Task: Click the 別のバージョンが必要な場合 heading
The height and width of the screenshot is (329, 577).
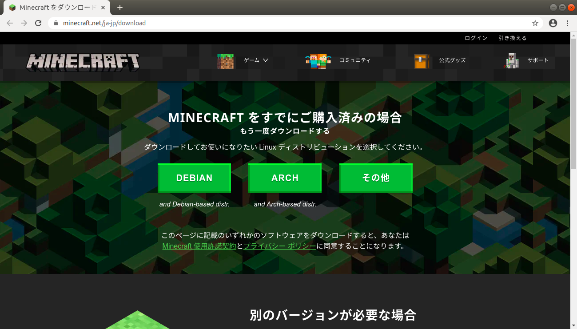Action: [x=333, y=315]
